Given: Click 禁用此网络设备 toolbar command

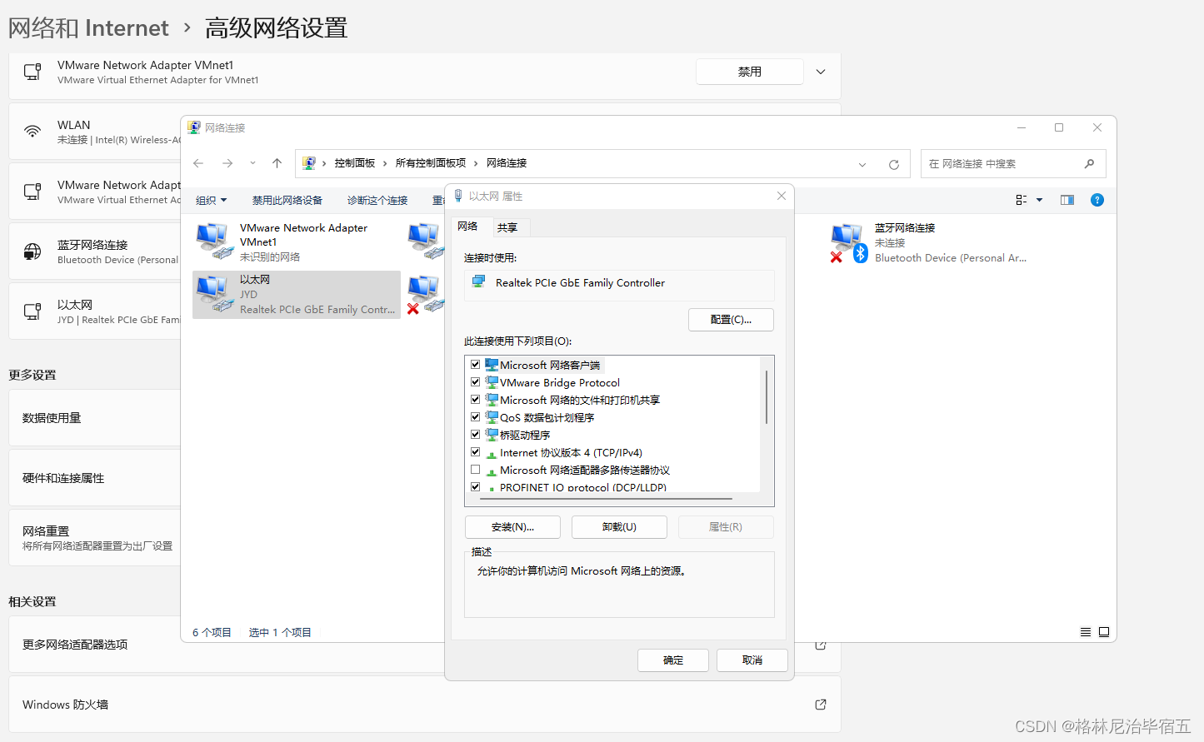Looking at the screenshot, I should (287, 201).
